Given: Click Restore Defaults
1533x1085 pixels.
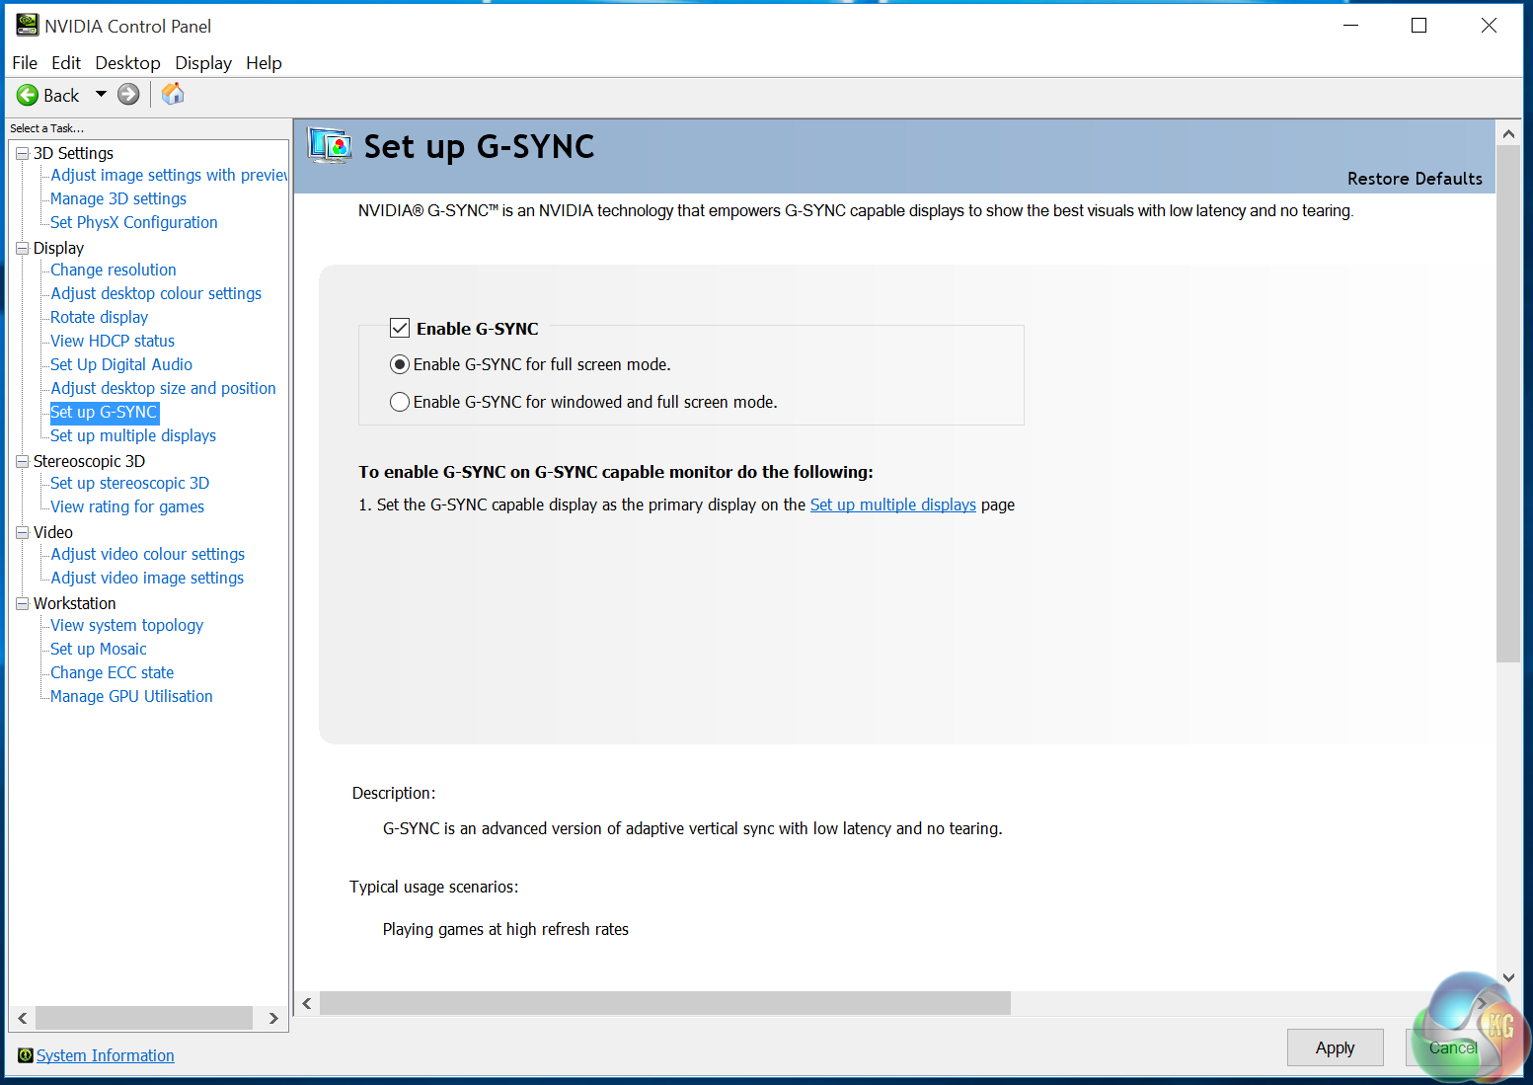Looking at the screenshot, I should point(1415,179).
